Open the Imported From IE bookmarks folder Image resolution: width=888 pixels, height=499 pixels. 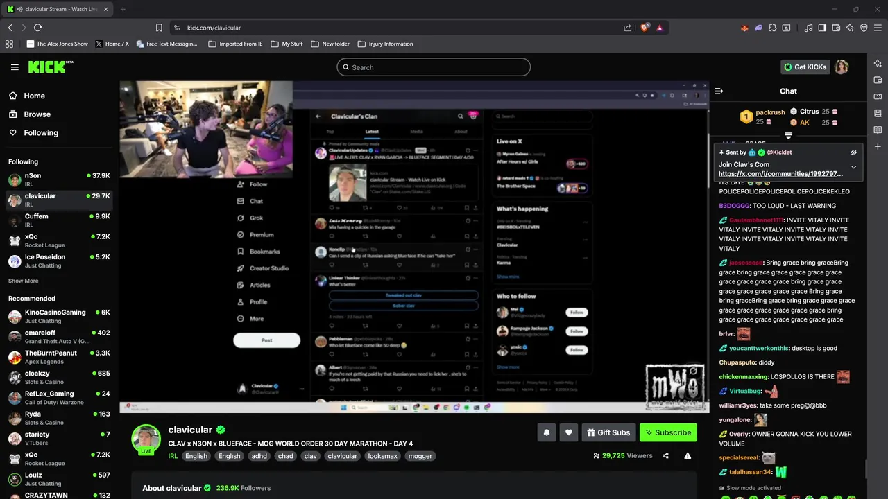coord(235,44)
